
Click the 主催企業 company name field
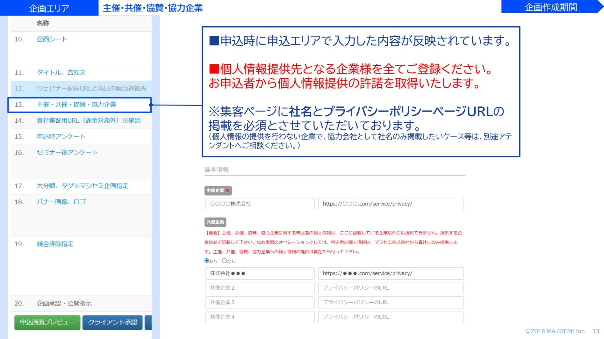pos(260,204)
